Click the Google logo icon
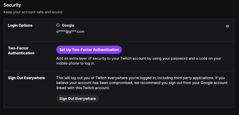Screen dimensions: 239x115 [x=58, y=25]
